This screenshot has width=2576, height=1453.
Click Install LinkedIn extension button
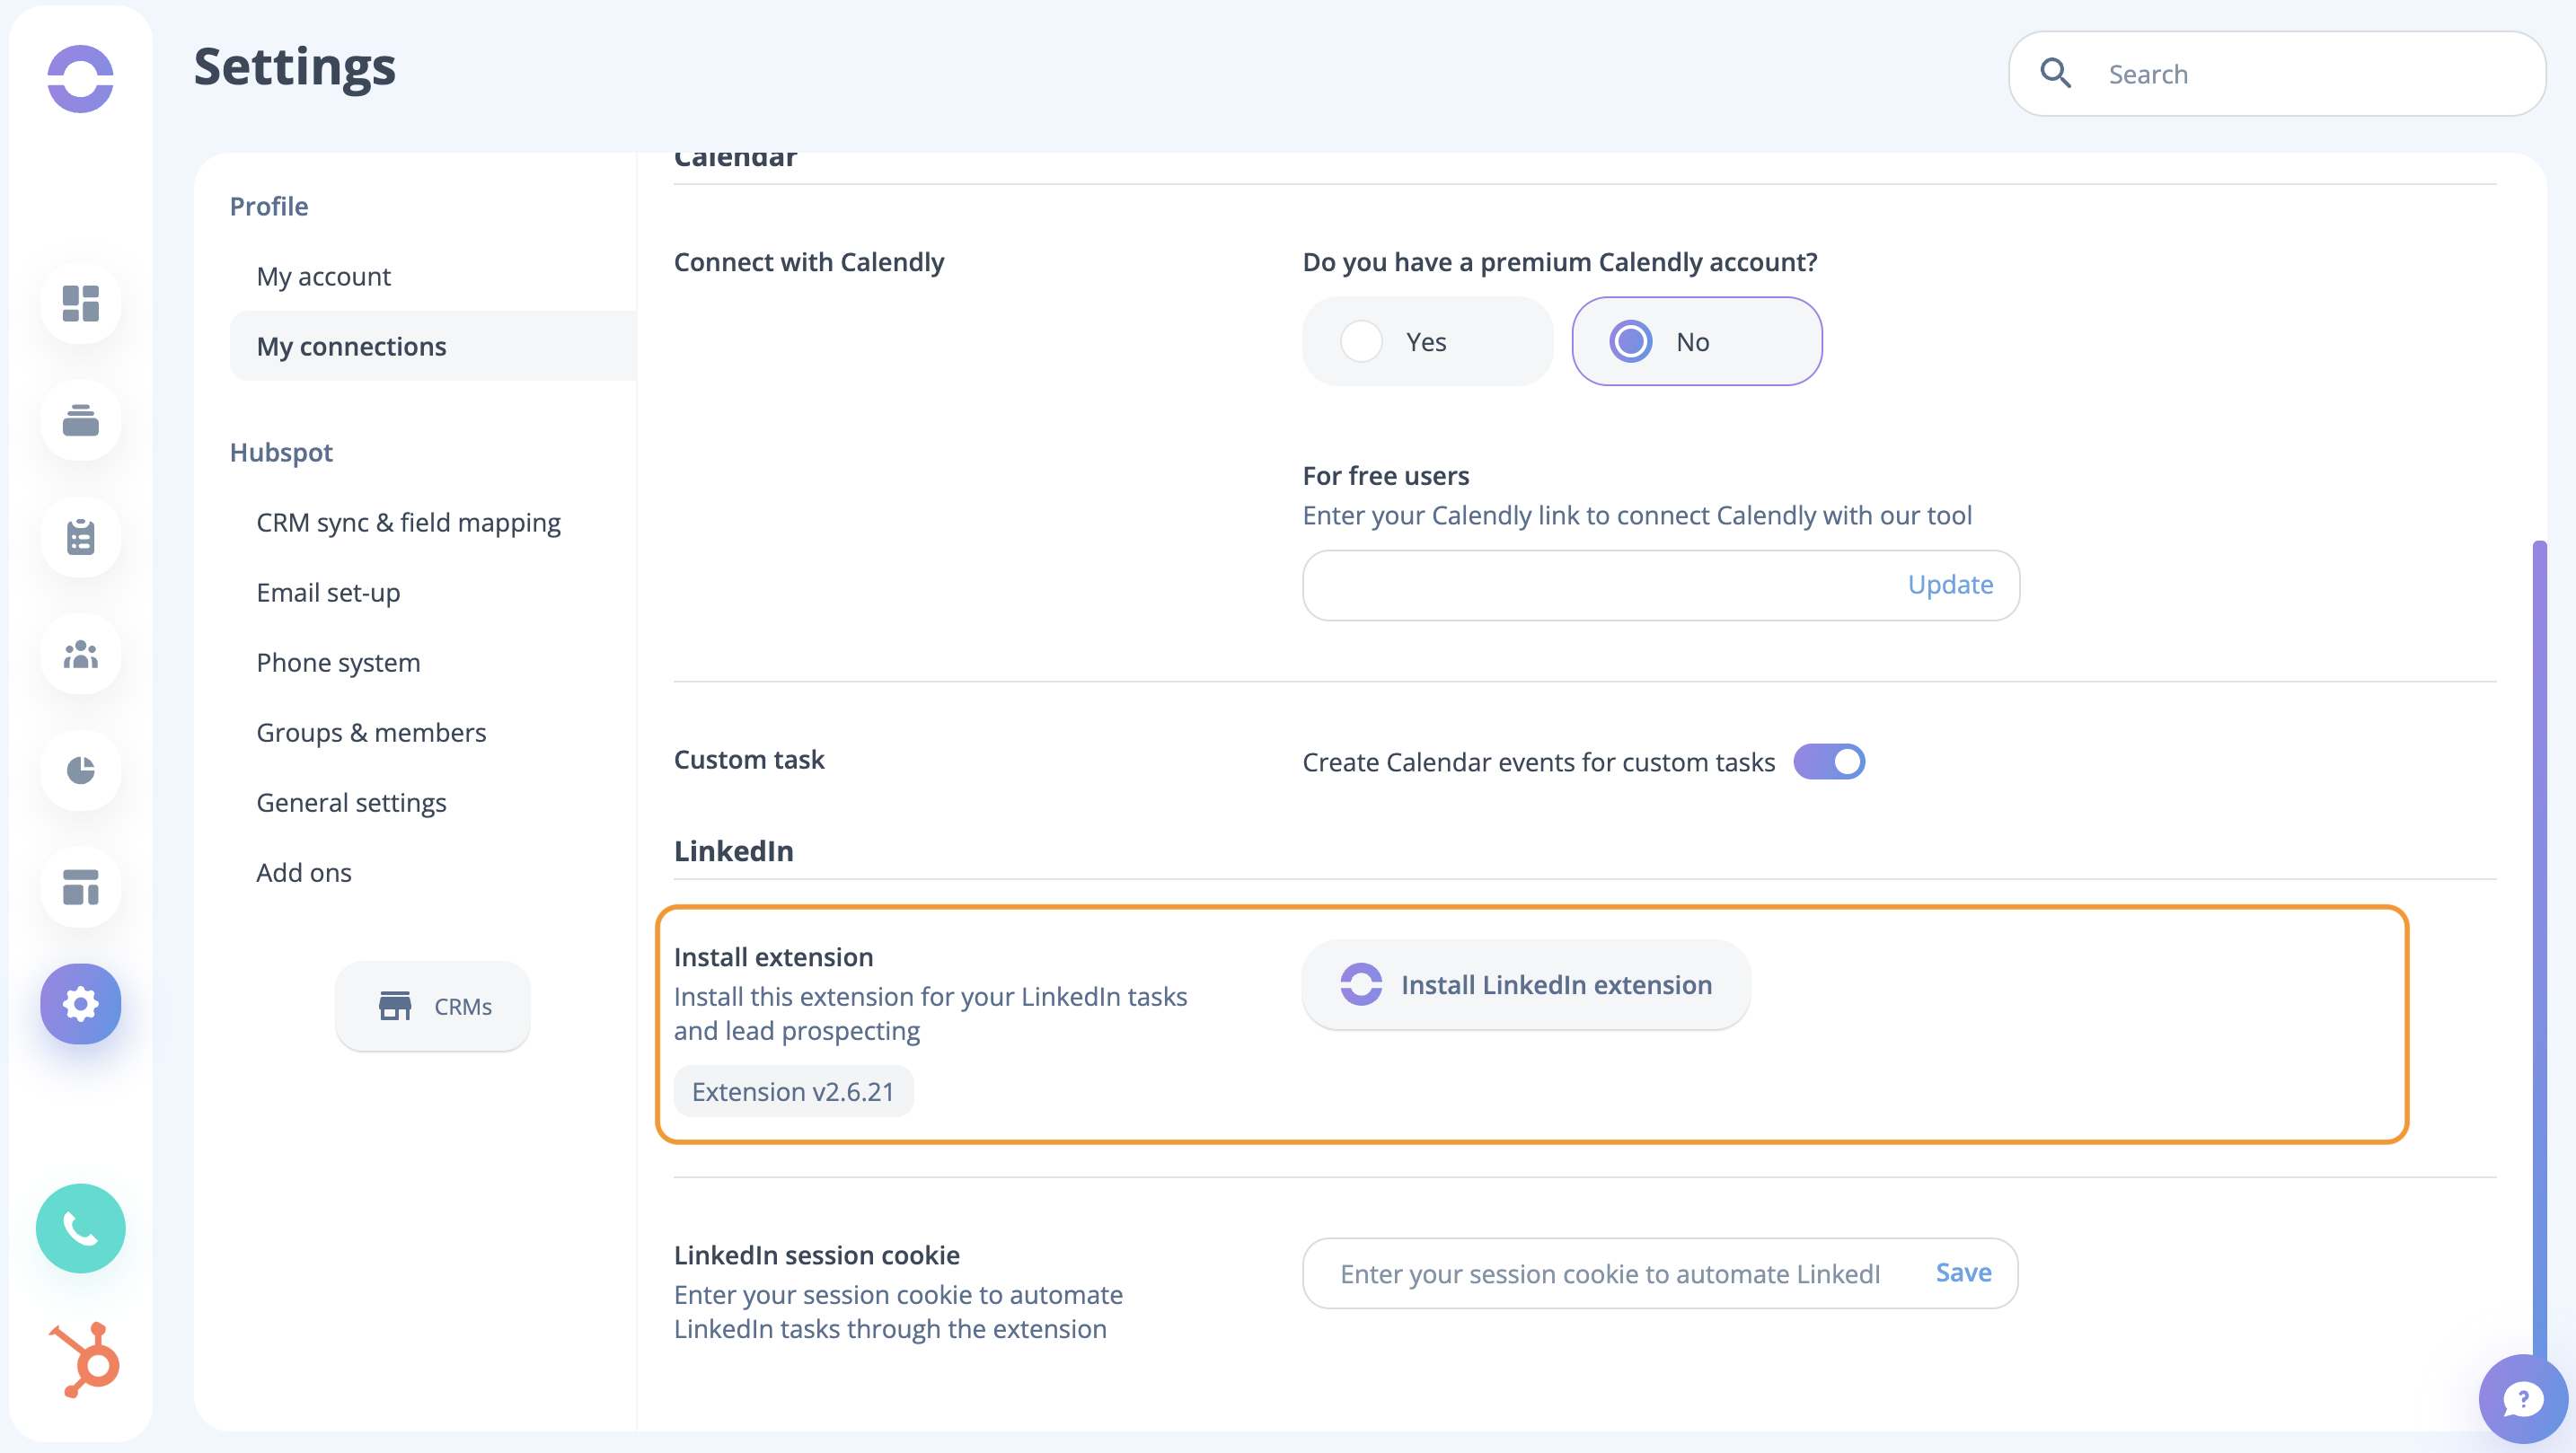coord(1525,985)
